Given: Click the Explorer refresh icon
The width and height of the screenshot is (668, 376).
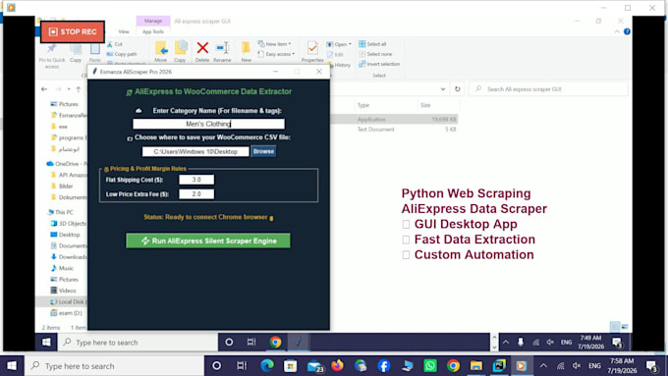Looking at the screenshot, I should tap(457, 89).
